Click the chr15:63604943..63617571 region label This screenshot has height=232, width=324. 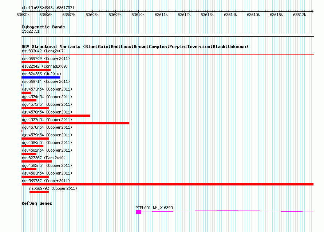point(48,8)
